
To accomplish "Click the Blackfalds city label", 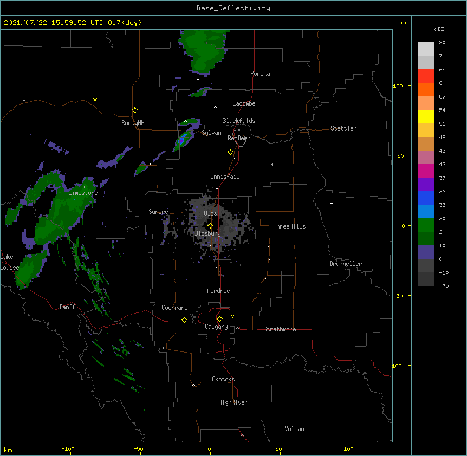I will (239, 121).
